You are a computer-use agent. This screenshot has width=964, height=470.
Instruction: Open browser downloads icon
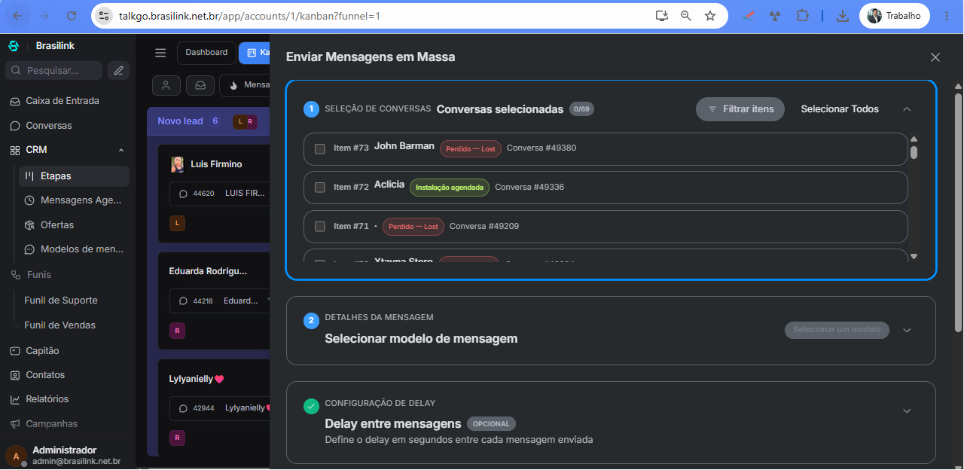843,15
